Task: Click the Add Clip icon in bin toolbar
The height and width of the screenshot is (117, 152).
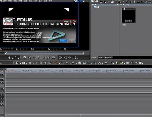Action: click(x=112, y=2)
